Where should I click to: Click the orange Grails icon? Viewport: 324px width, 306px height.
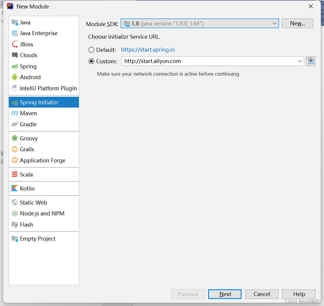point(15,149)
